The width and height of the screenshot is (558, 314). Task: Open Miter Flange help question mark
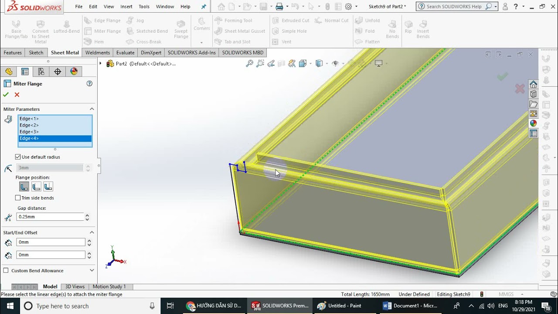click(89, 83)
